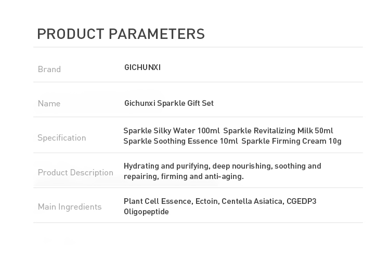Click Sparkle Revitalizing Milk 50ml text
The width and height of the screenshot is (390, 262).
pyautogui.click(x=278, y=131)
